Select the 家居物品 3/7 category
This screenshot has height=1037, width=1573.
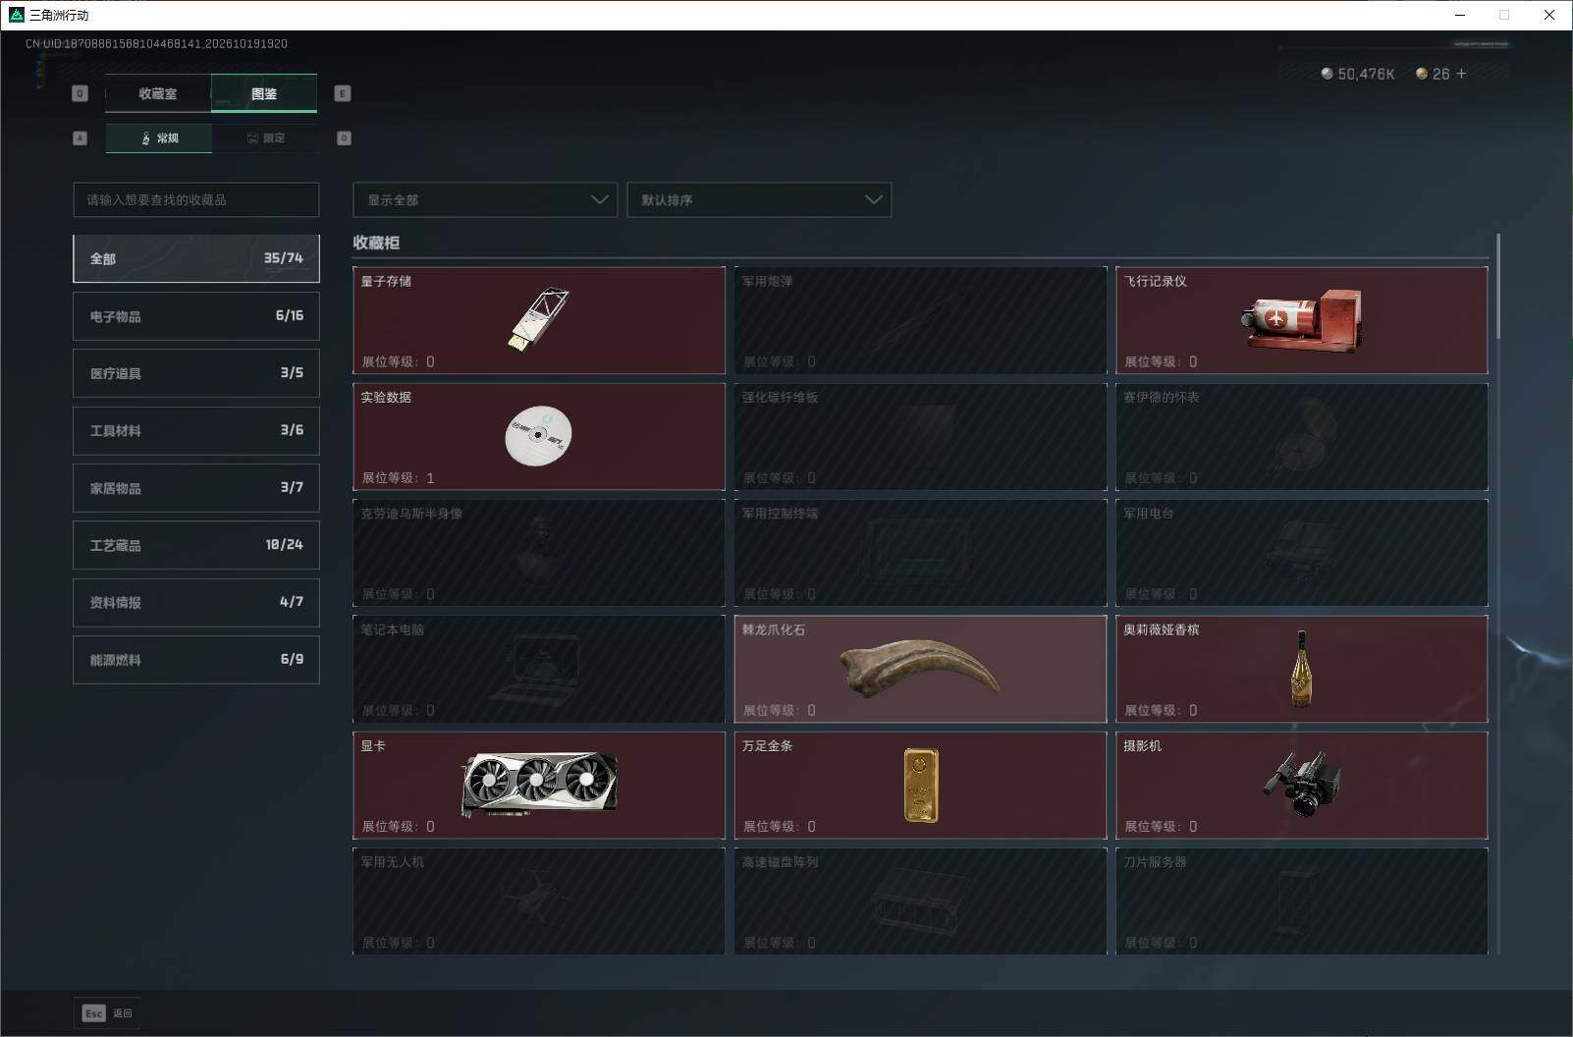(196, 488)
